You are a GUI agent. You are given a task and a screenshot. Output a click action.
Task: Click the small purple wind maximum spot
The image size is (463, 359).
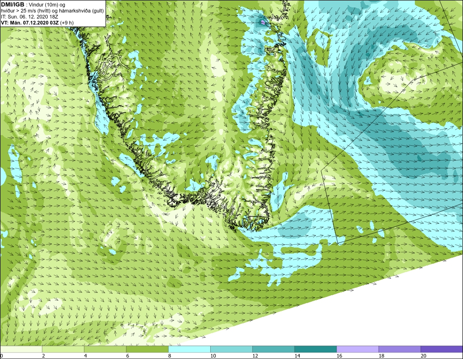point(263,22)
